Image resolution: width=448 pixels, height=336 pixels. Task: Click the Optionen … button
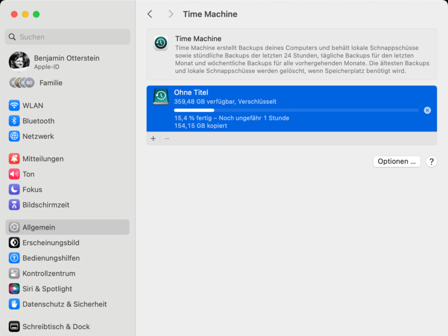tap(397, 162)
